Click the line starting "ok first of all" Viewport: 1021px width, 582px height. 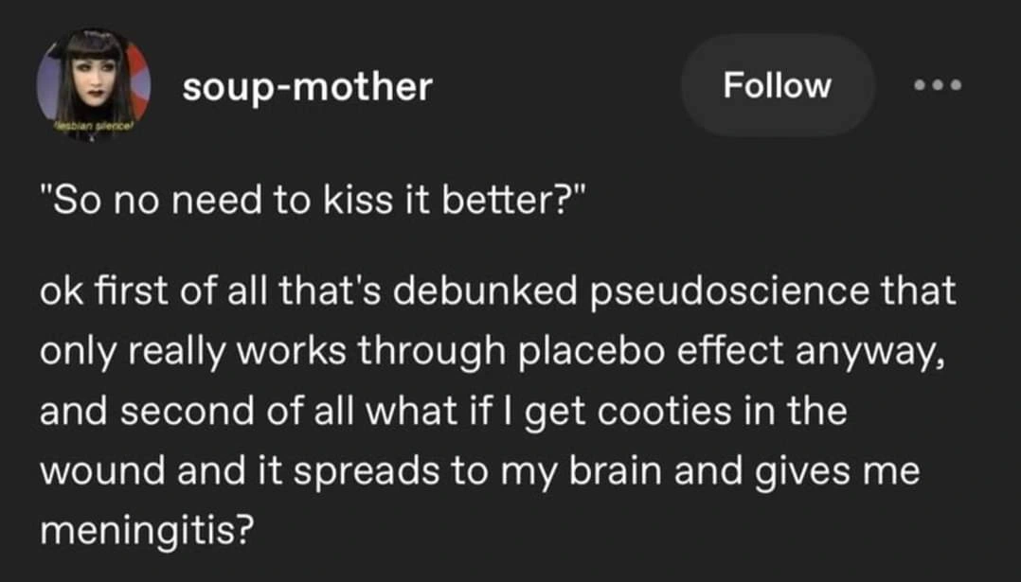click(x=497, y=291)
